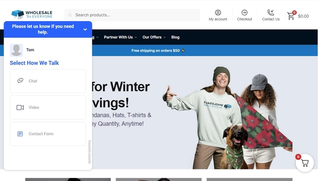
Task: Click the search magnifier icon
Action: [70, 15]
